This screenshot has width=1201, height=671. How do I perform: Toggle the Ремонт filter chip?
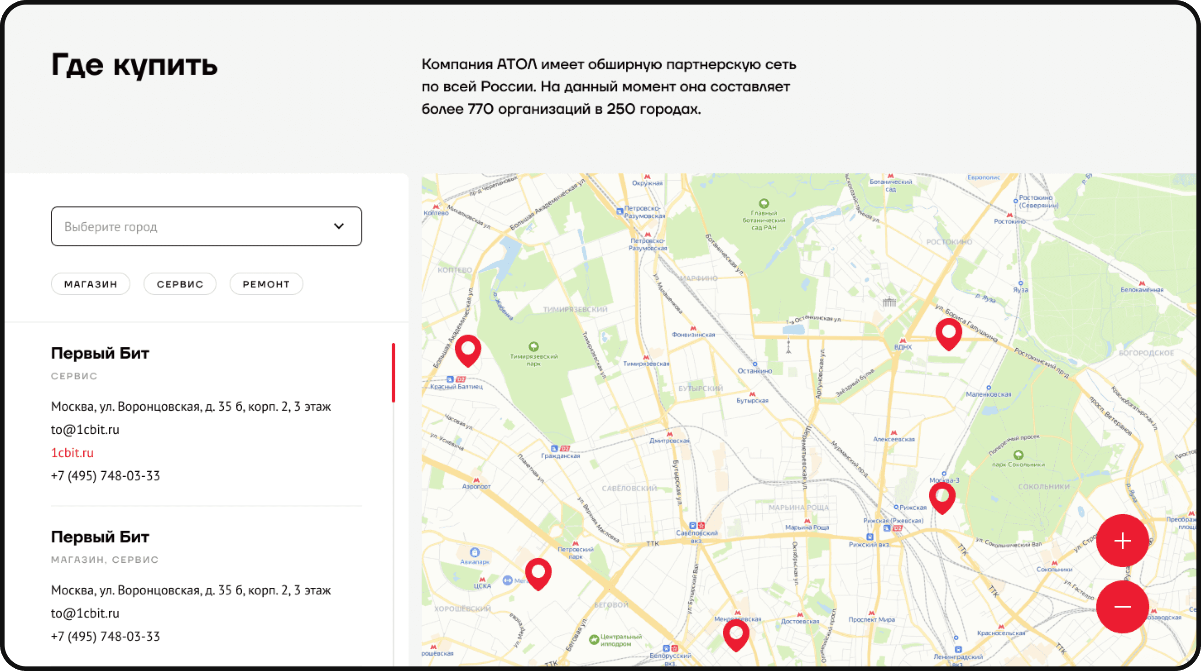(x=266, y=284)
